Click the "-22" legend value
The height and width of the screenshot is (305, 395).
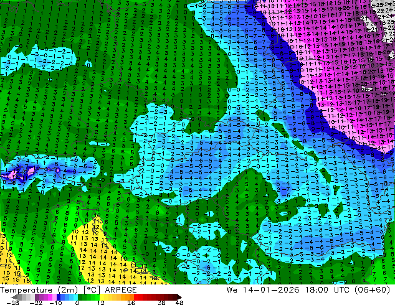pyautogui.click(x=36, y=303)
